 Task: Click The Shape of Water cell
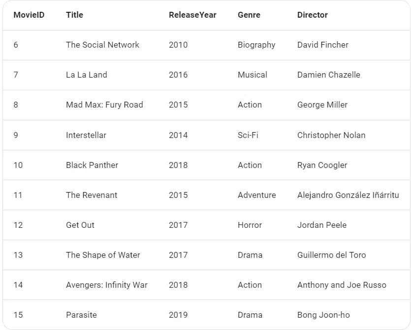(x=103, y=255)
